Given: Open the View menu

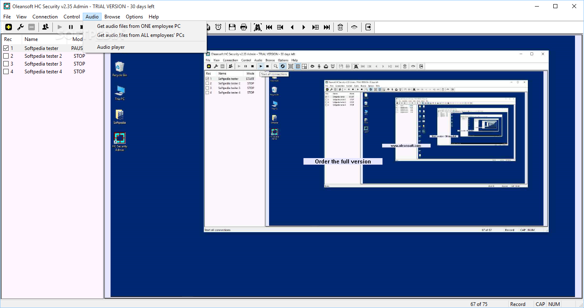Looking at the screenshot, I should click(21, 17).
